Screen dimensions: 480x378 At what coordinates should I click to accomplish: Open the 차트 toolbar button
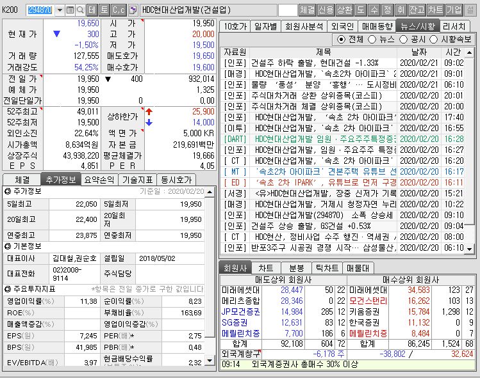[x=436, y=10]
